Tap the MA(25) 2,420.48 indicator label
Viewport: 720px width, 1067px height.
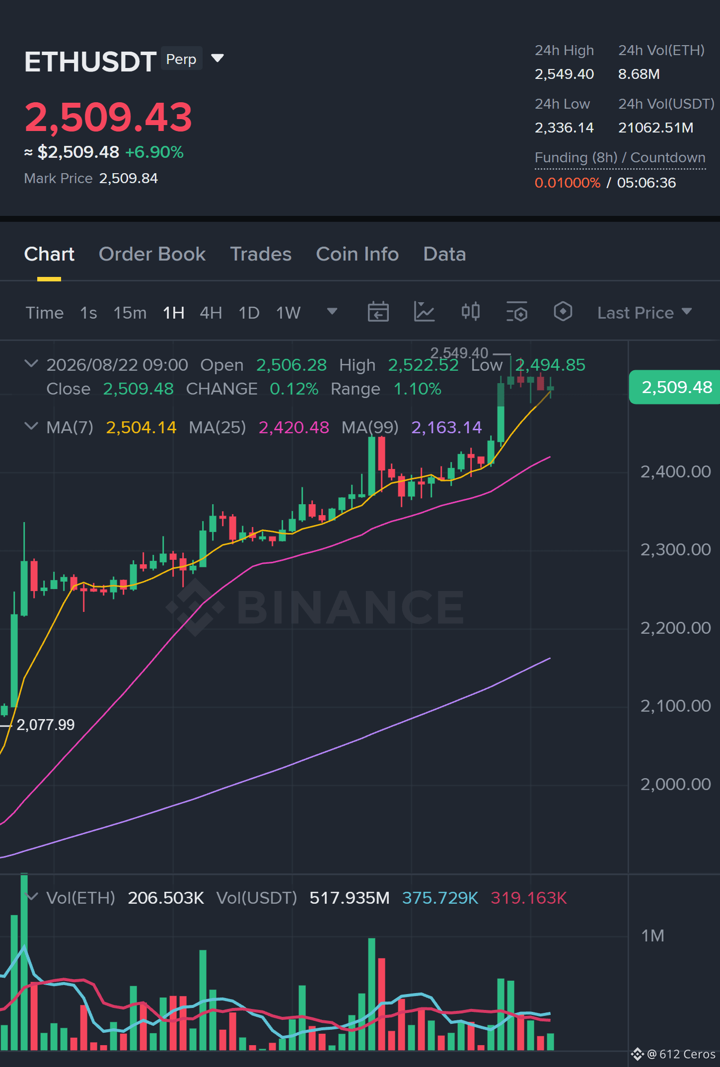[x=259, y=427]
